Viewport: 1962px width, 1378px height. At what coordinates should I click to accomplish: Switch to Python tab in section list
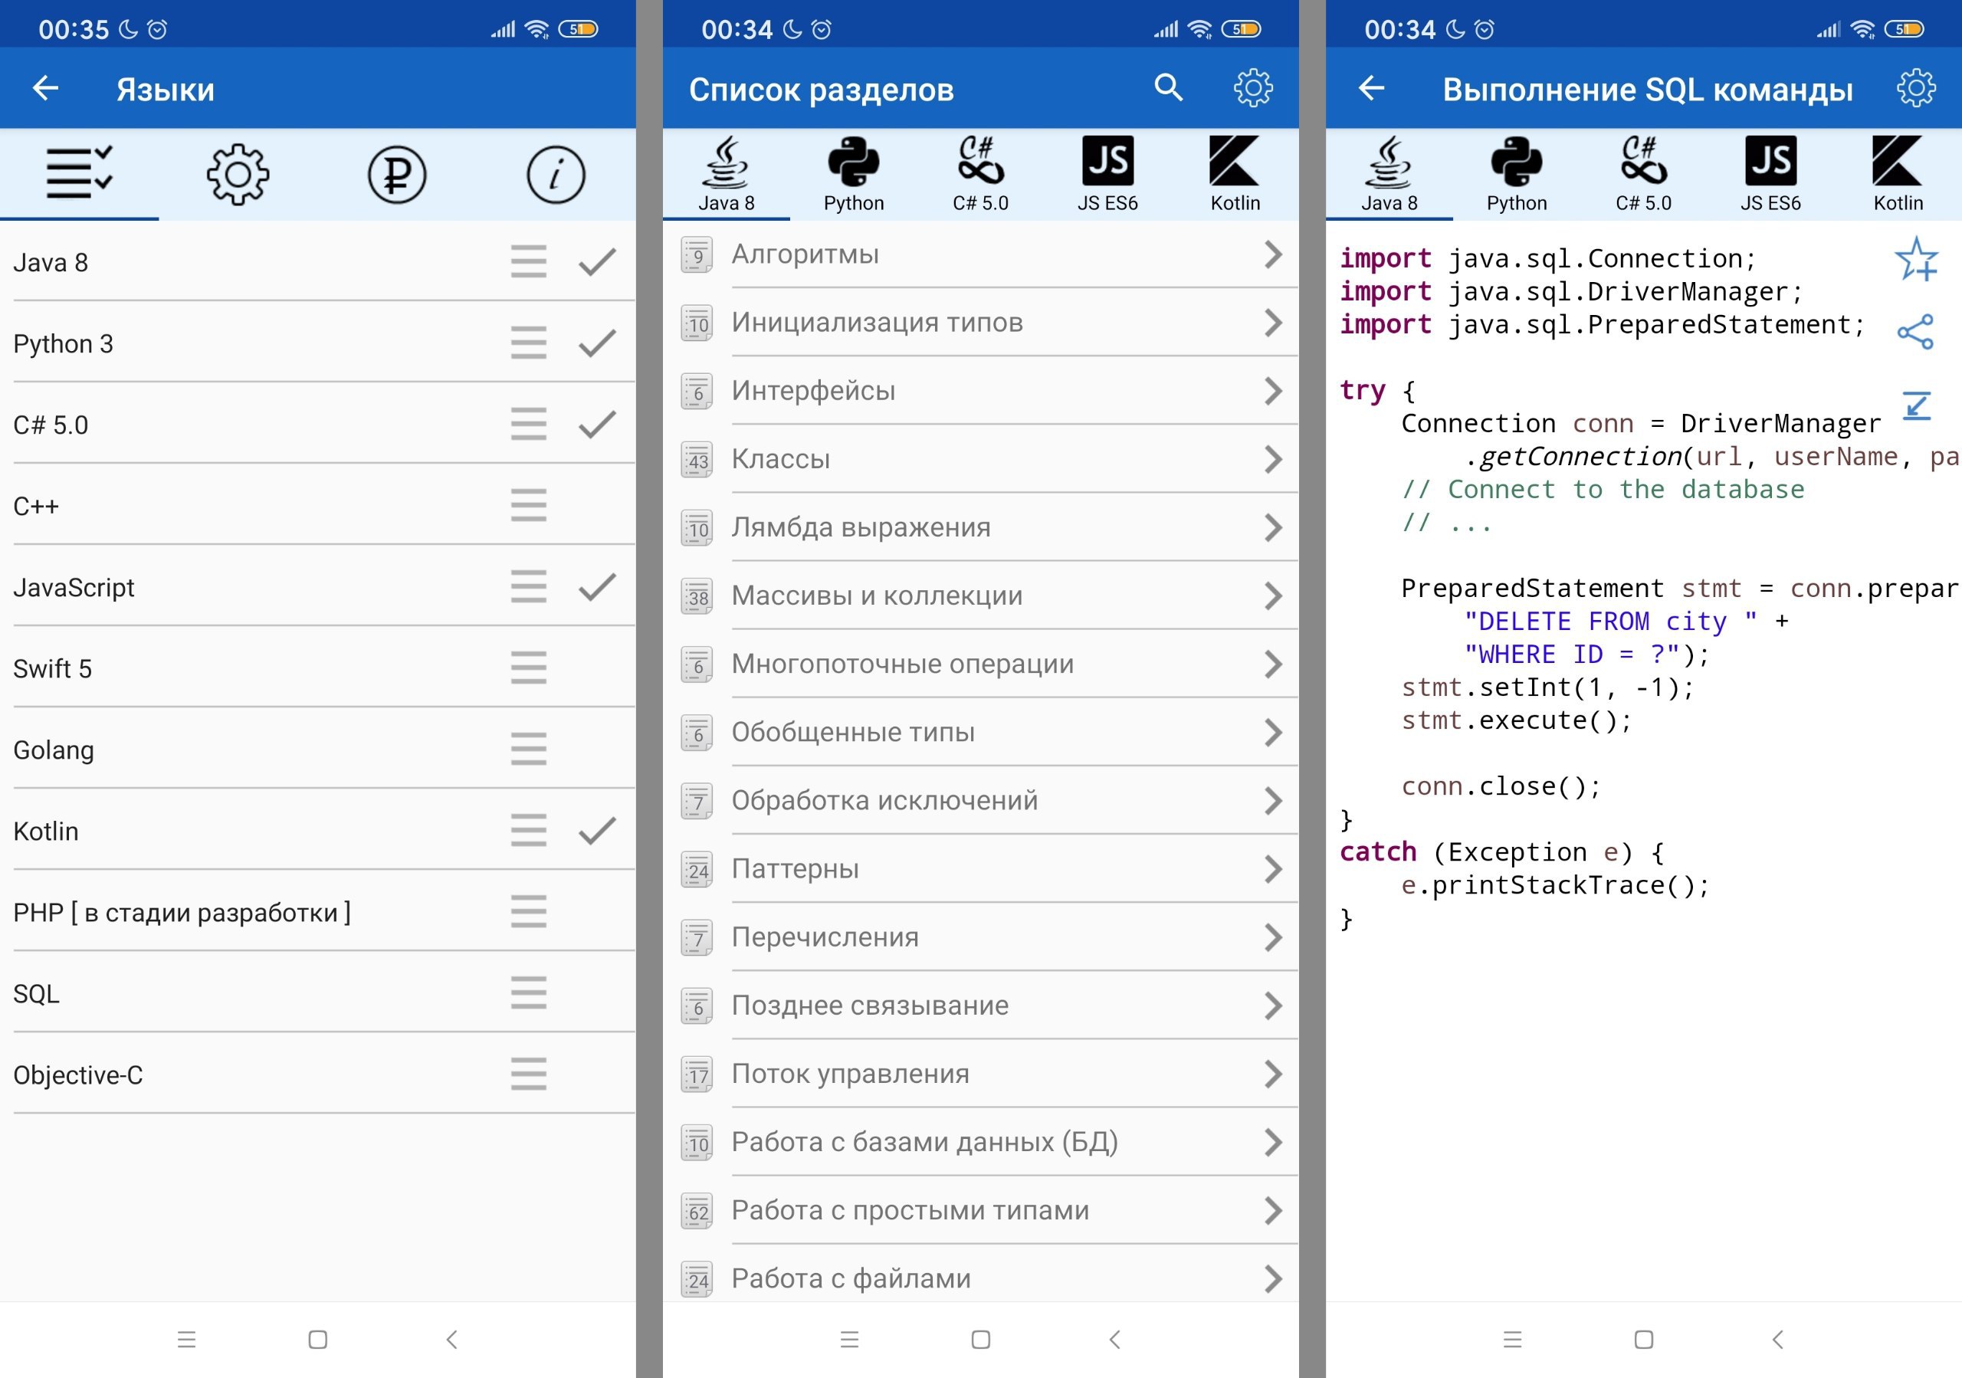click(x=853, y=176)
